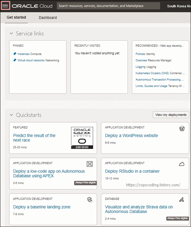Click the cloud icon on RStudio card

[182, 164]
